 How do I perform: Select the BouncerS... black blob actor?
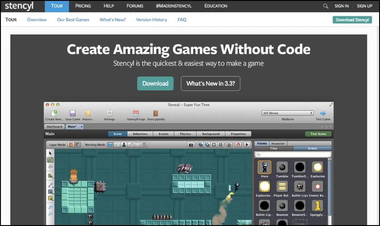click(300, 206)
